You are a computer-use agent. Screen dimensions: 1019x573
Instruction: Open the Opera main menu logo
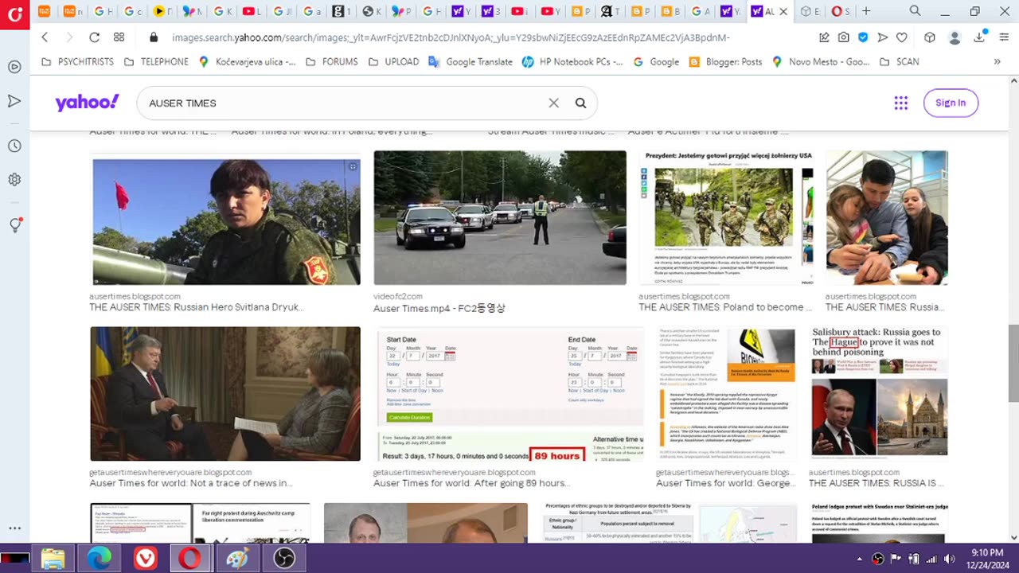point(14,14)
